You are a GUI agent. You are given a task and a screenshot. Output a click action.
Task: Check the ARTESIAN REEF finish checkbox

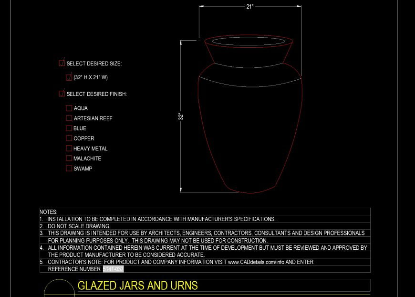tap(69, 118)
